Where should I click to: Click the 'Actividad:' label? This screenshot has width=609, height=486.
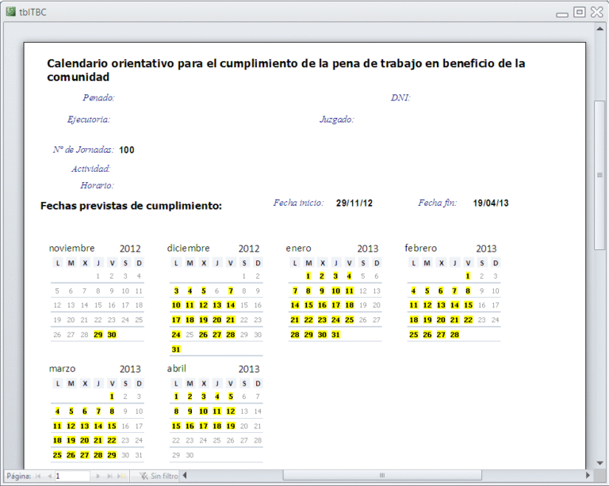[x=91, y=169]
